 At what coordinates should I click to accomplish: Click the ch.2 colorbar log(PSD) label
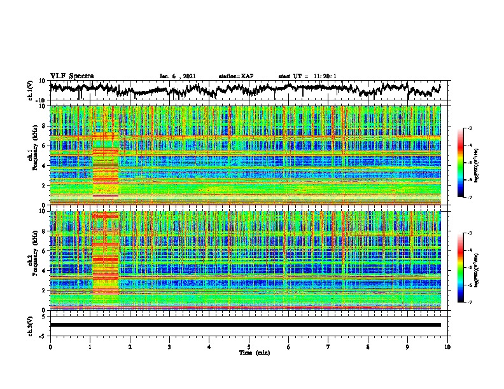click(477, 270)
